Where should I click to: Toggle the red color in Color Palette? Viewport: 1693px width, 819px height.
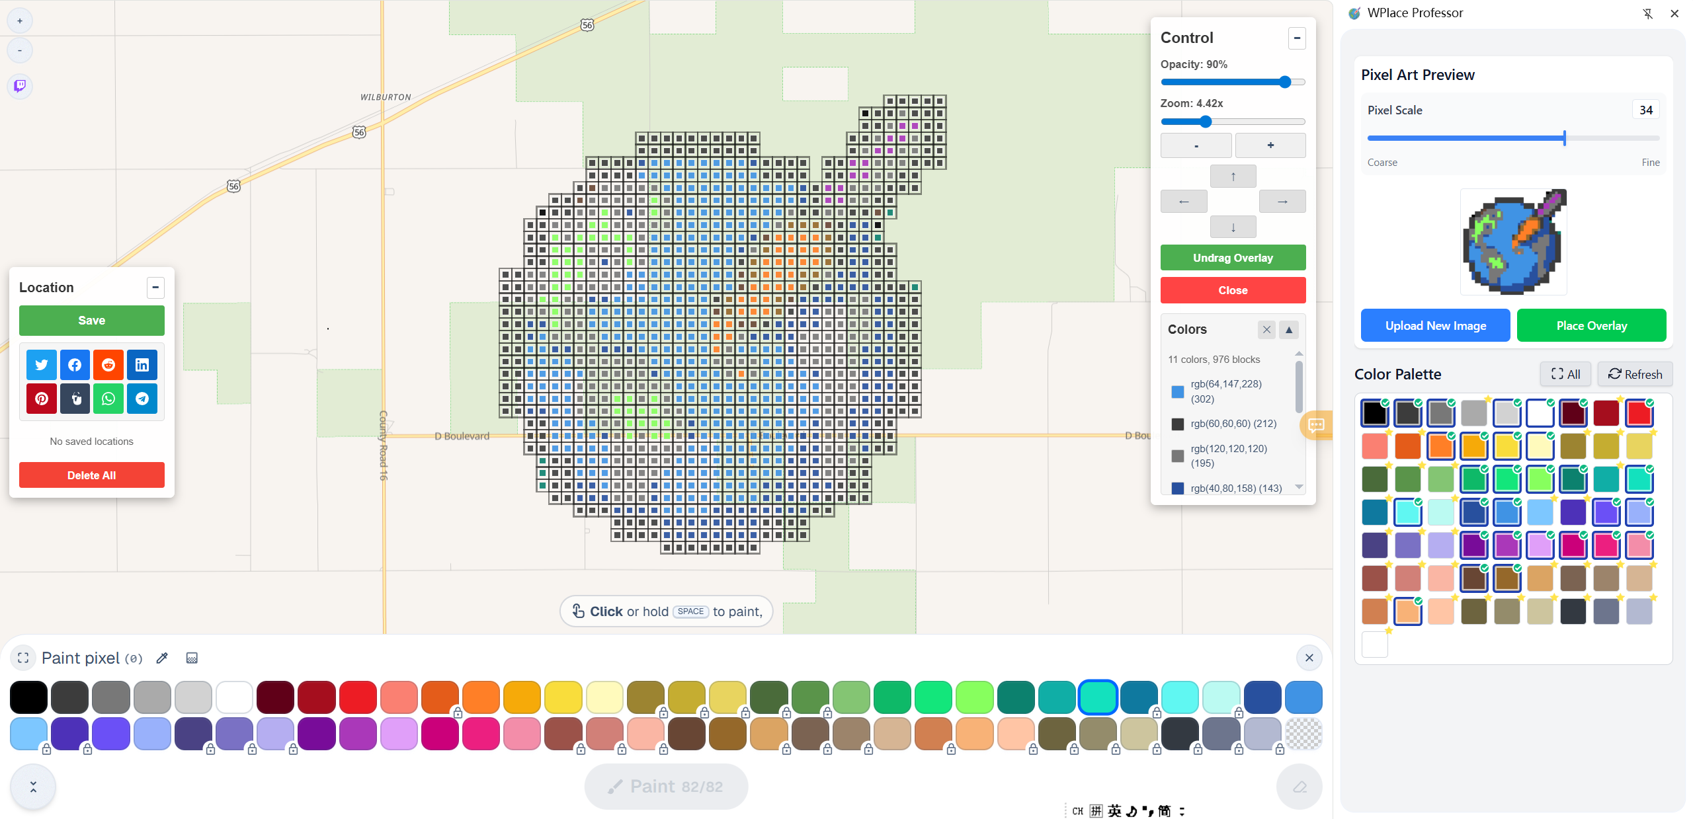click(1639, 414)
